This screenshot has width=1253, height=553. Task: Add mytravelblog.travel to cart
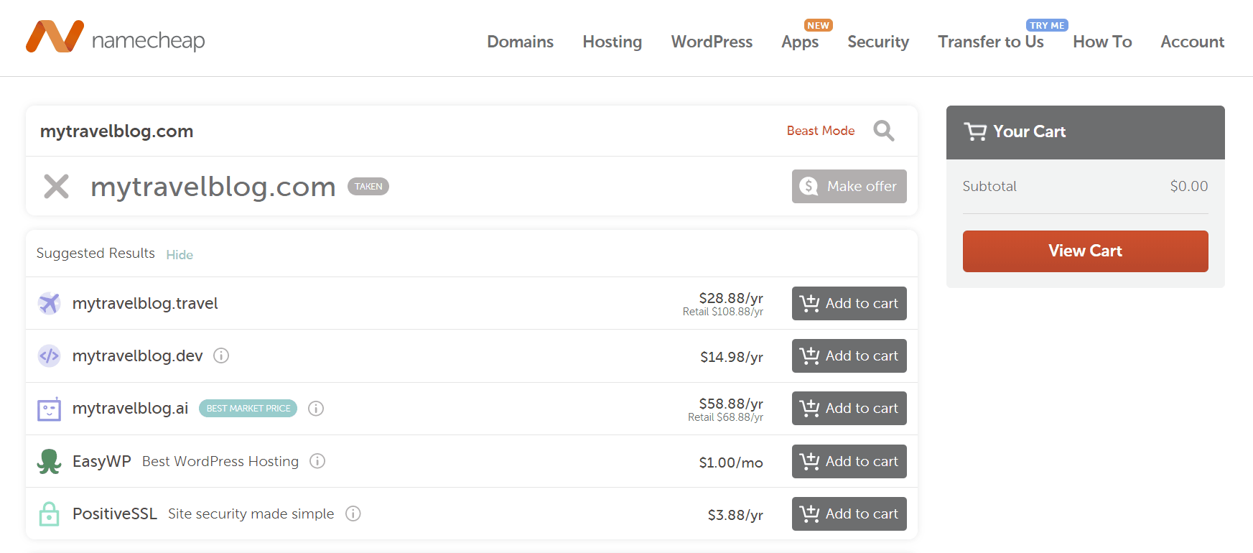849,304
